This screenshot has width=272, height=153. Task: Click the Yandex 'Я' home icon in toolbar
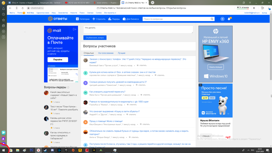point(17,8)
